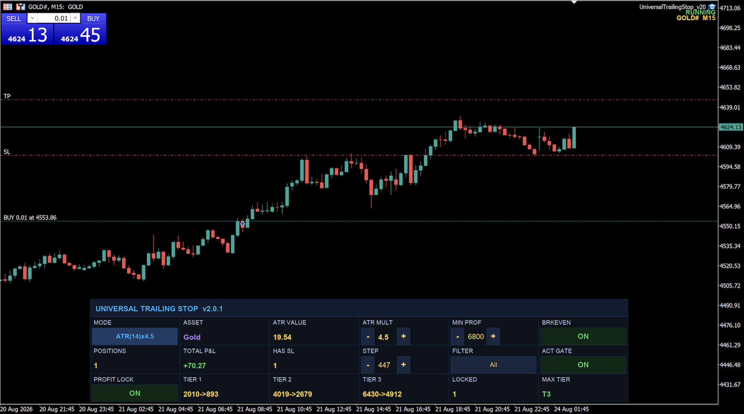Decrease ATR MULT with minus button
The width and height of the screenshot is (744, 414).
pos(368,336)
